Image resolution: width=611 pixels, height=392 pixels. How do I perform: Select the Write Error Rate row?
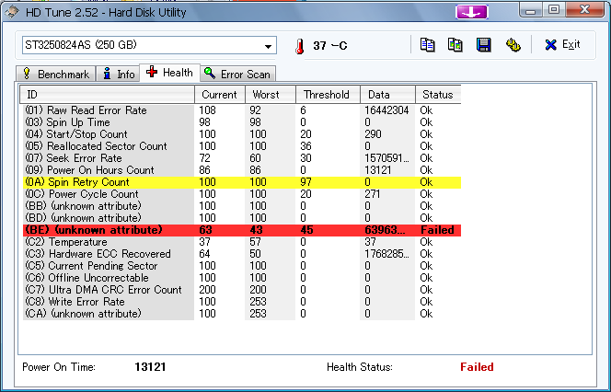coord(242,302)
